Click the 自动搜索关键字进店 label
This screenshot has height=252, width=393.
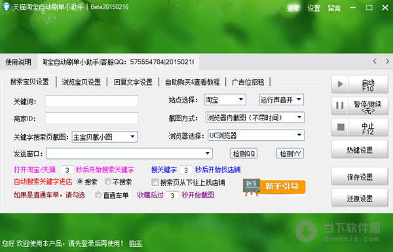click(x=43, y=181)
